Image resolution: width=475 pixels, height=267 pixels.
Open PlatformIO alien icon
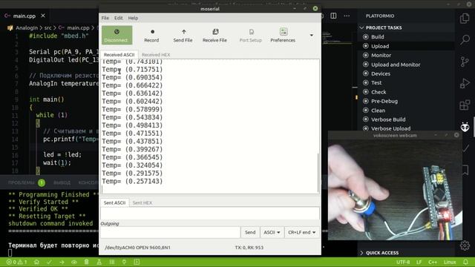(465, 127)
